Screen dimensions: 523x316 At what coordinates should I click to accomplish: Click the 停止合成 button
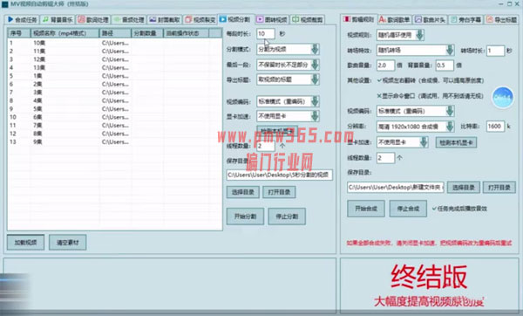pos(408,209)
